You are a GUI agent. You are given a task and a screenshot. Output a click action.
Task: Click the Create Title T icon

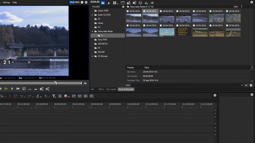(x=53, y=96)
